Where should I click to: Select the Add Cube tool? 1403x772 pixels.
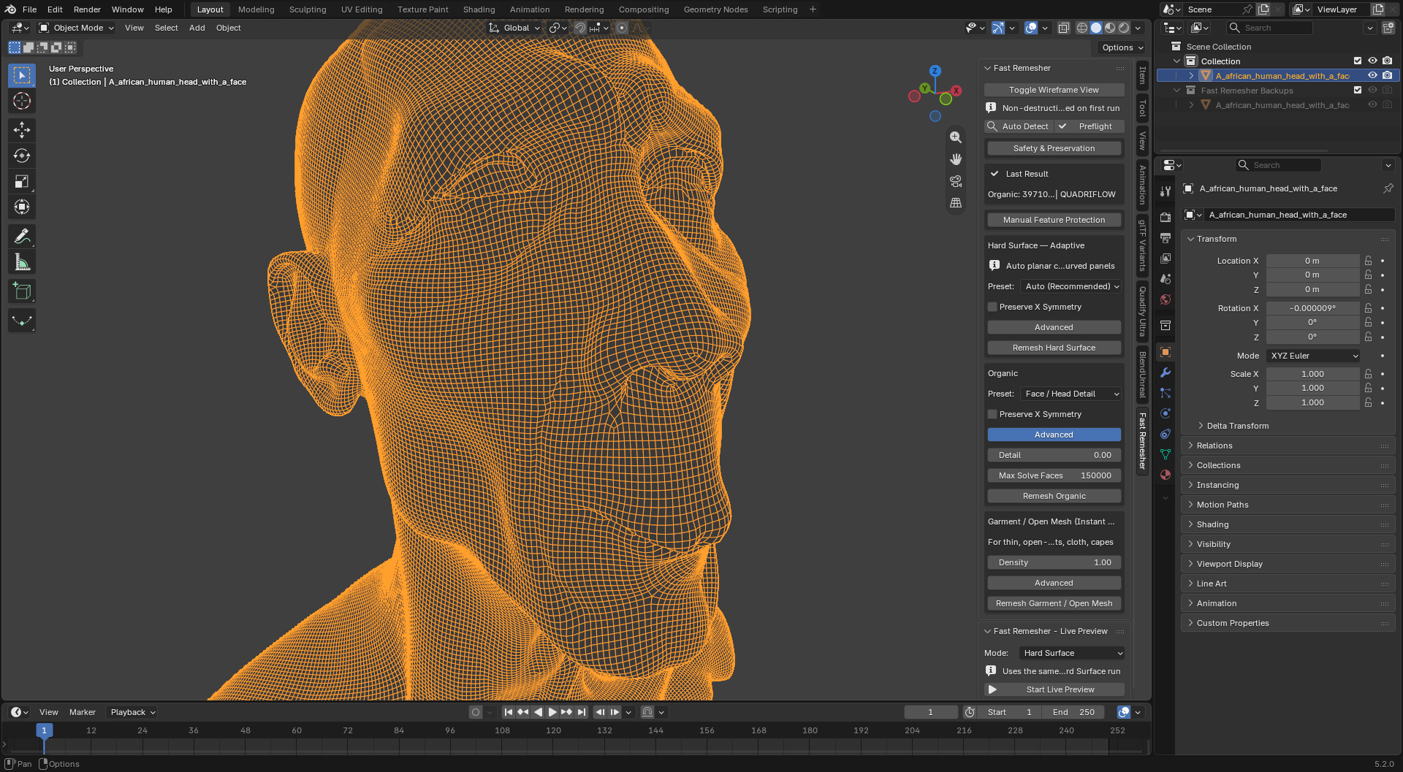click(x=22, y=291)
